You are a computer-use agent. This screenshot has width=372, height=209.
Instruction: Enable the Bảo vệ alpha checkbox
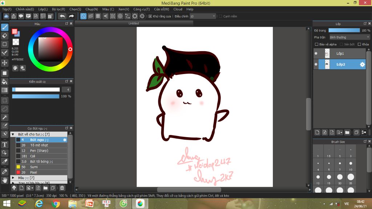click(316, 44)
